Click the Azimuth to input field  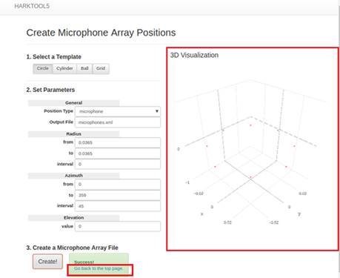coord(118,195)
